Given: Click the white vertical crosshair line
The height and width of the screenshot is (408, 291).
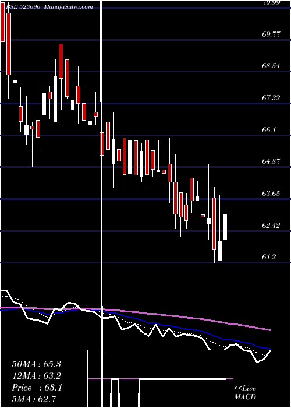Looking at the screenshot, I should click(x=101, y=204).
